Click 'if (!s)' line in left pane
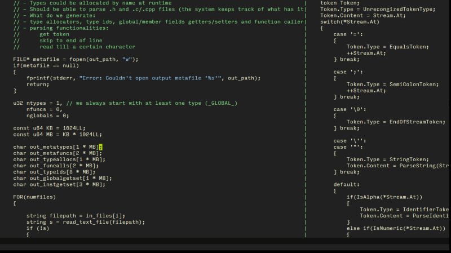The image size is (451, 253). pyautogui.click(x=38, y=228)
